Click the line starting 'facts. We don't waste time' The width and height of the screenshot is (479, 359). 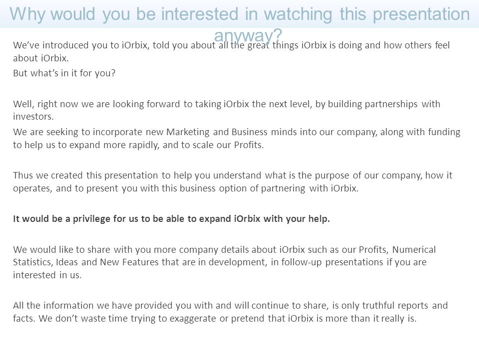[215, 319]
